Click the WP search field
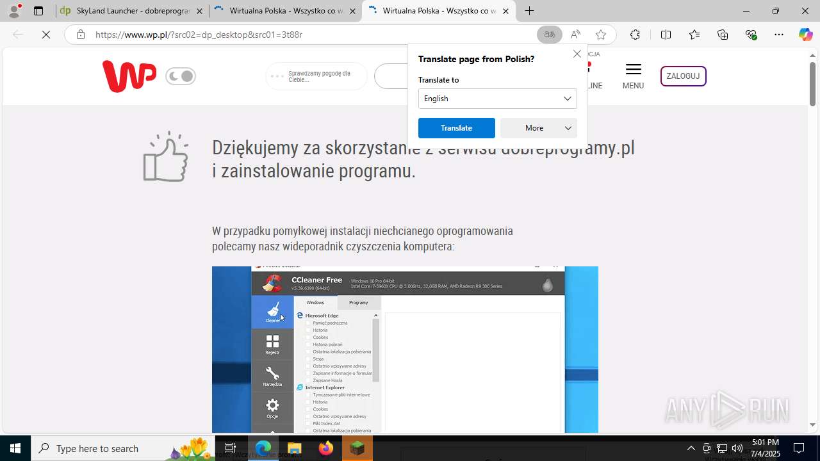820x461 pixels. tap(391, 76)
